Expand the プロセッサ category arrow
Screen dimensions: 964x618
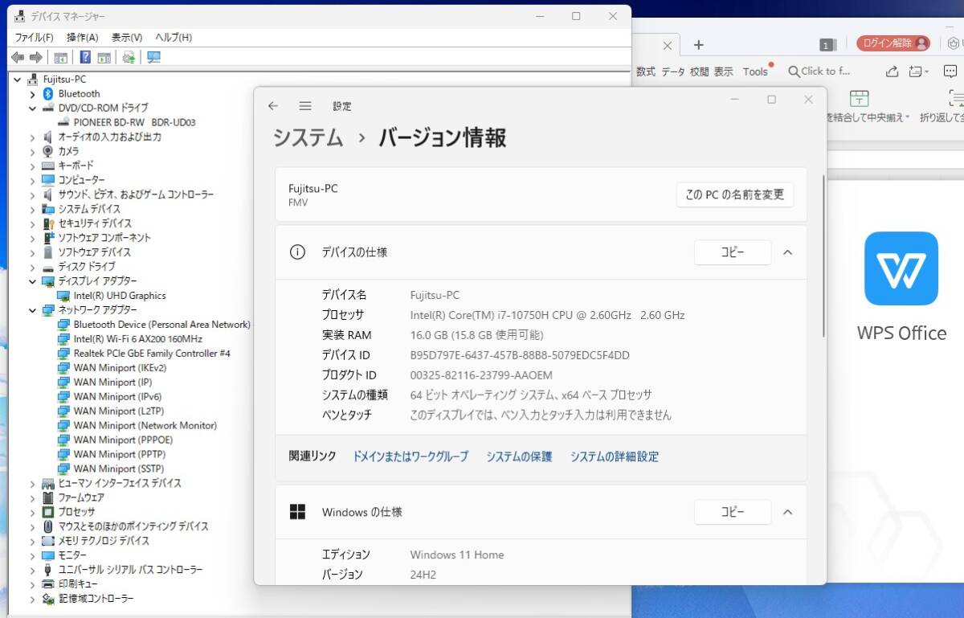tap(32, 512)
